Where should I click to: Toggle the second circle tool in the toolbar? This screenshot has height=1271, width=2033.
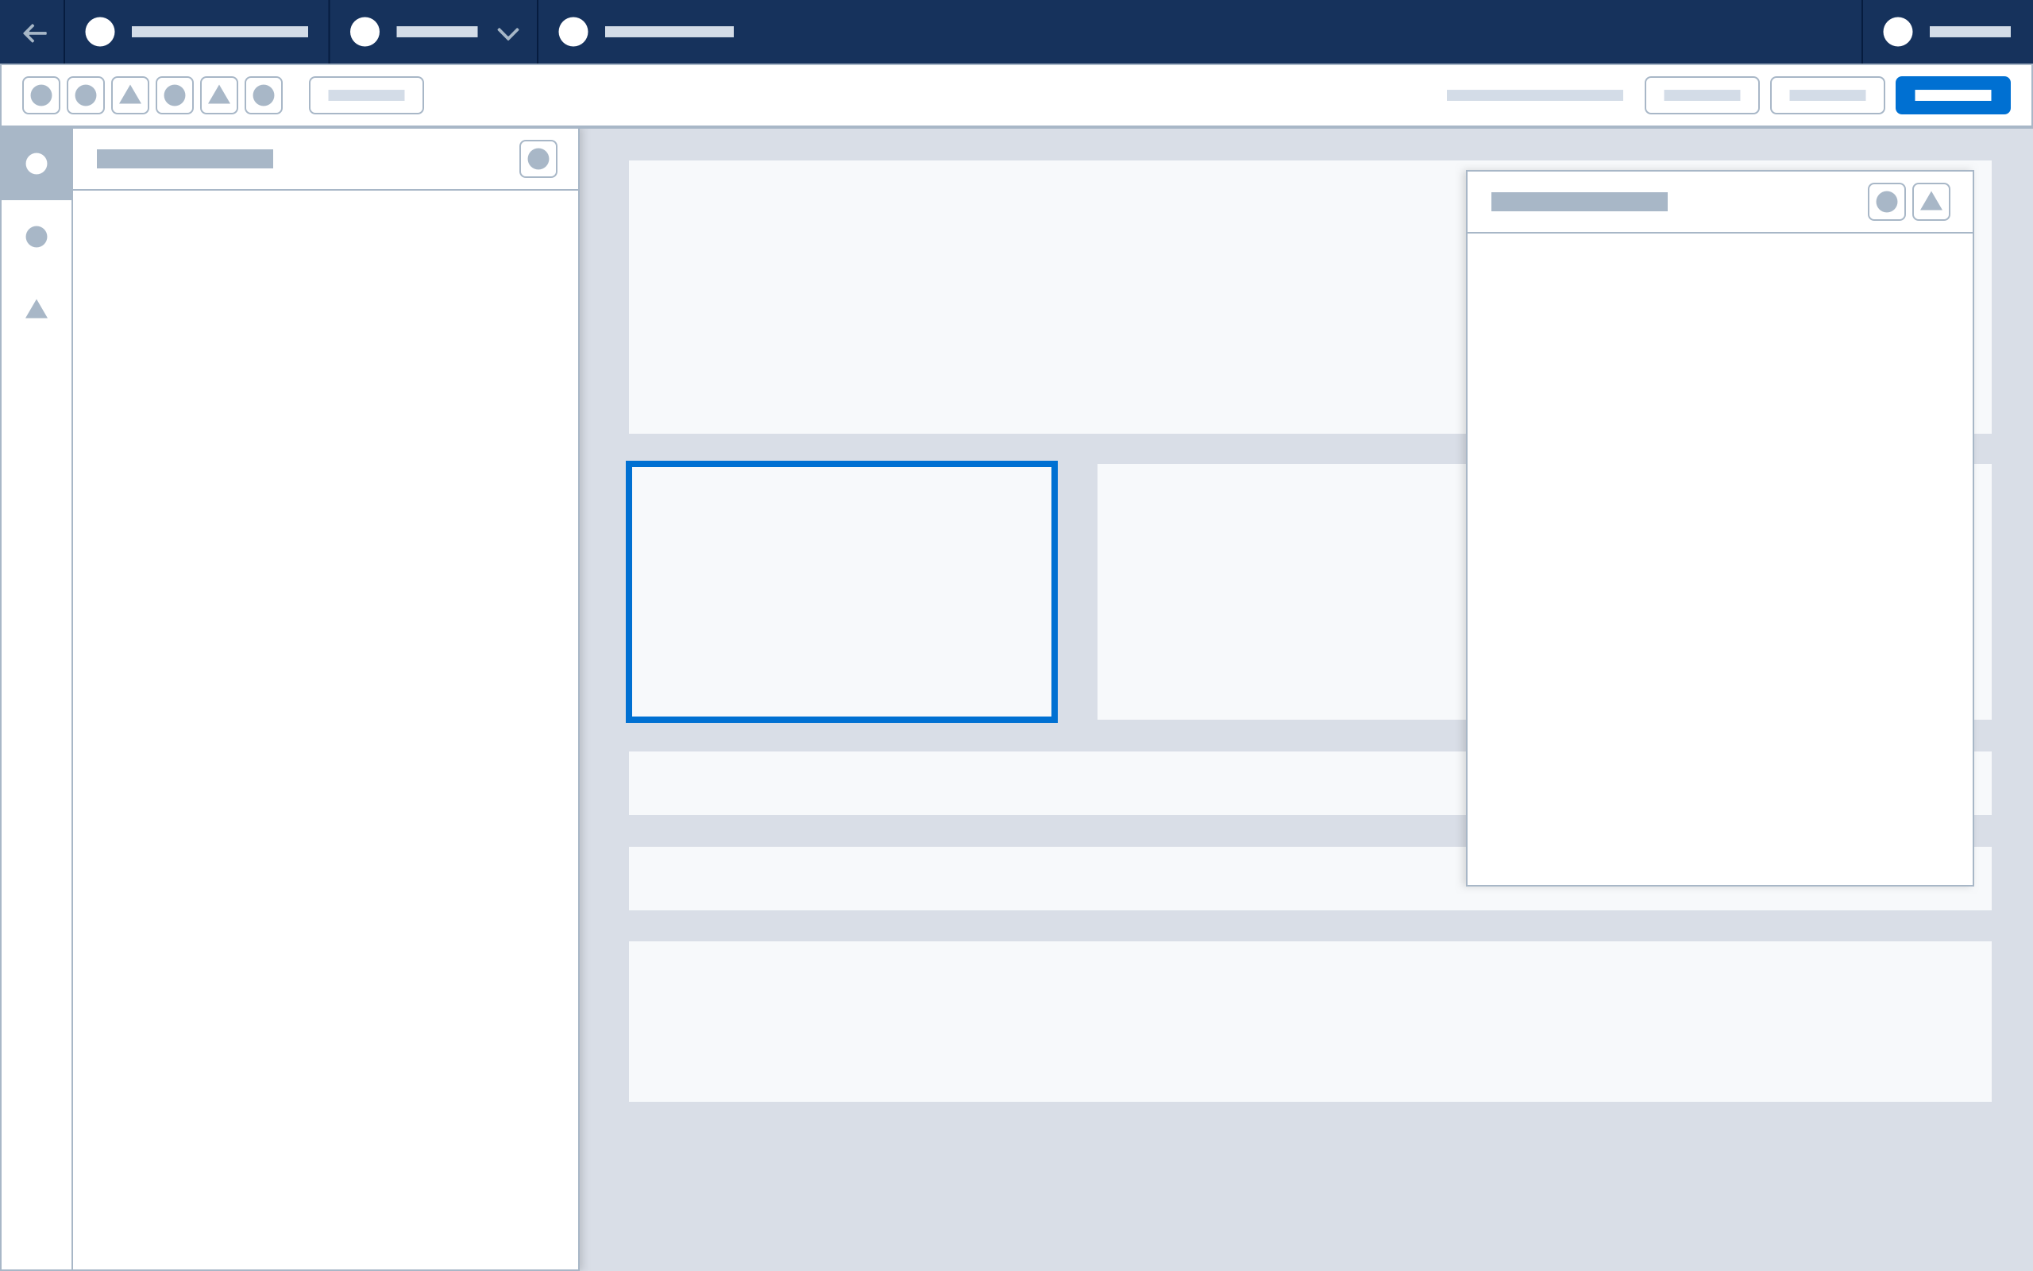coord(85,95)
